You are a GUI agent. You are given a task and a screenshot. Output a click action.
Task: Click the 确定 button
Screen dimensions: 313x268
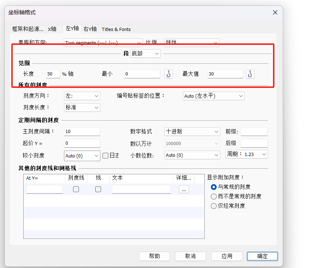[262, 256]
